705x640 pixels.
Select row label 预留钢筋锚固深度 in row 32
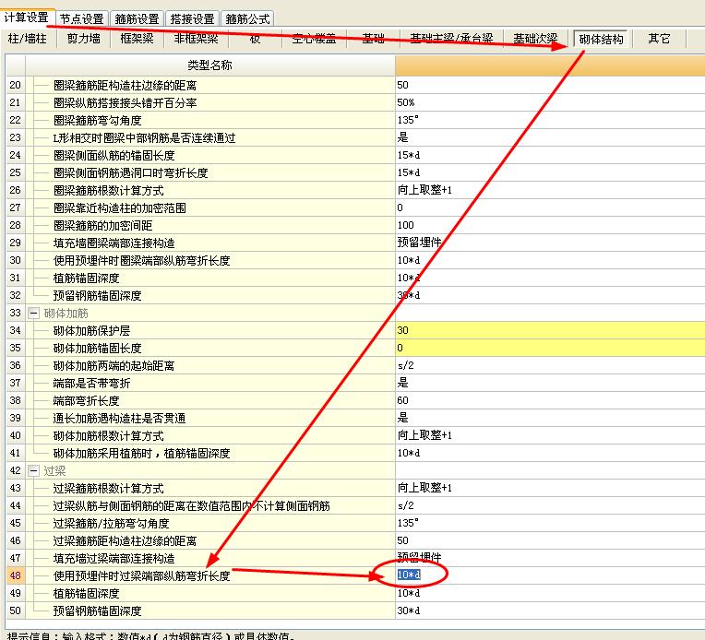[x=97, y=296]
